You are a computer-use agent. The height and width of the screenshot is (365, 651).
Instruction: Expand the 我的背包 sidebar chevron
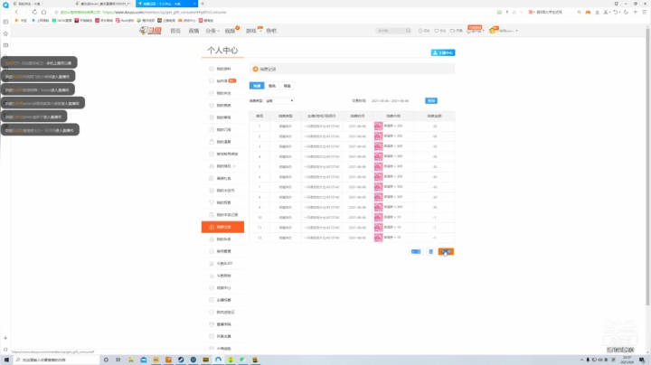coord(234,166)
